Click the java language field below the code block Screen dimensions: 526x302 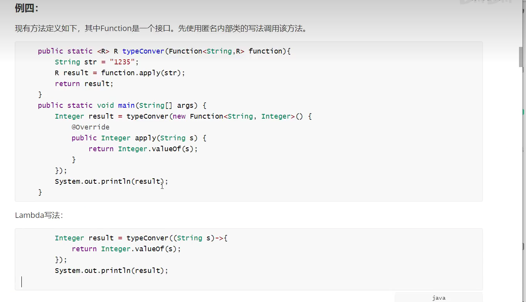(439, 298)
